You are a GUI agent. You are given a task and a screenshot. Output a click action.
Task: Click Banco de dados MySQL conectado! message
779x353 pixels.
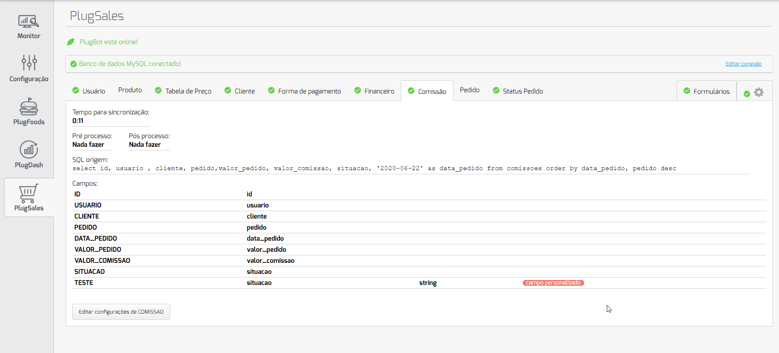click(130, 64)
